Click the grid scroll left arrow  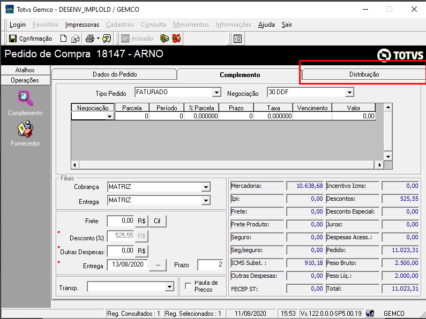[75, 165]
